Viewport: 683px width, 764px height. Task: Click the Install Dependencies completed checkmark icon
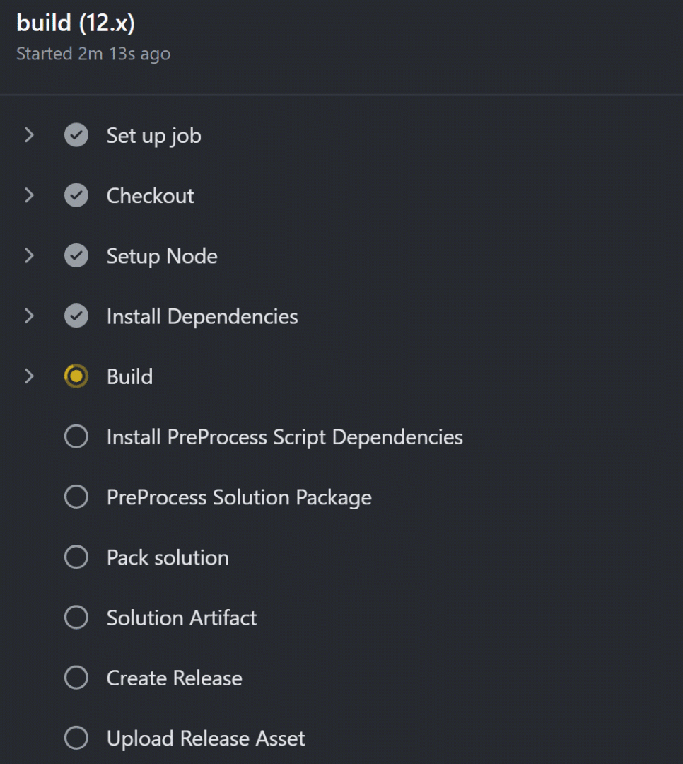pyautogui.click(x=76, y=316)
